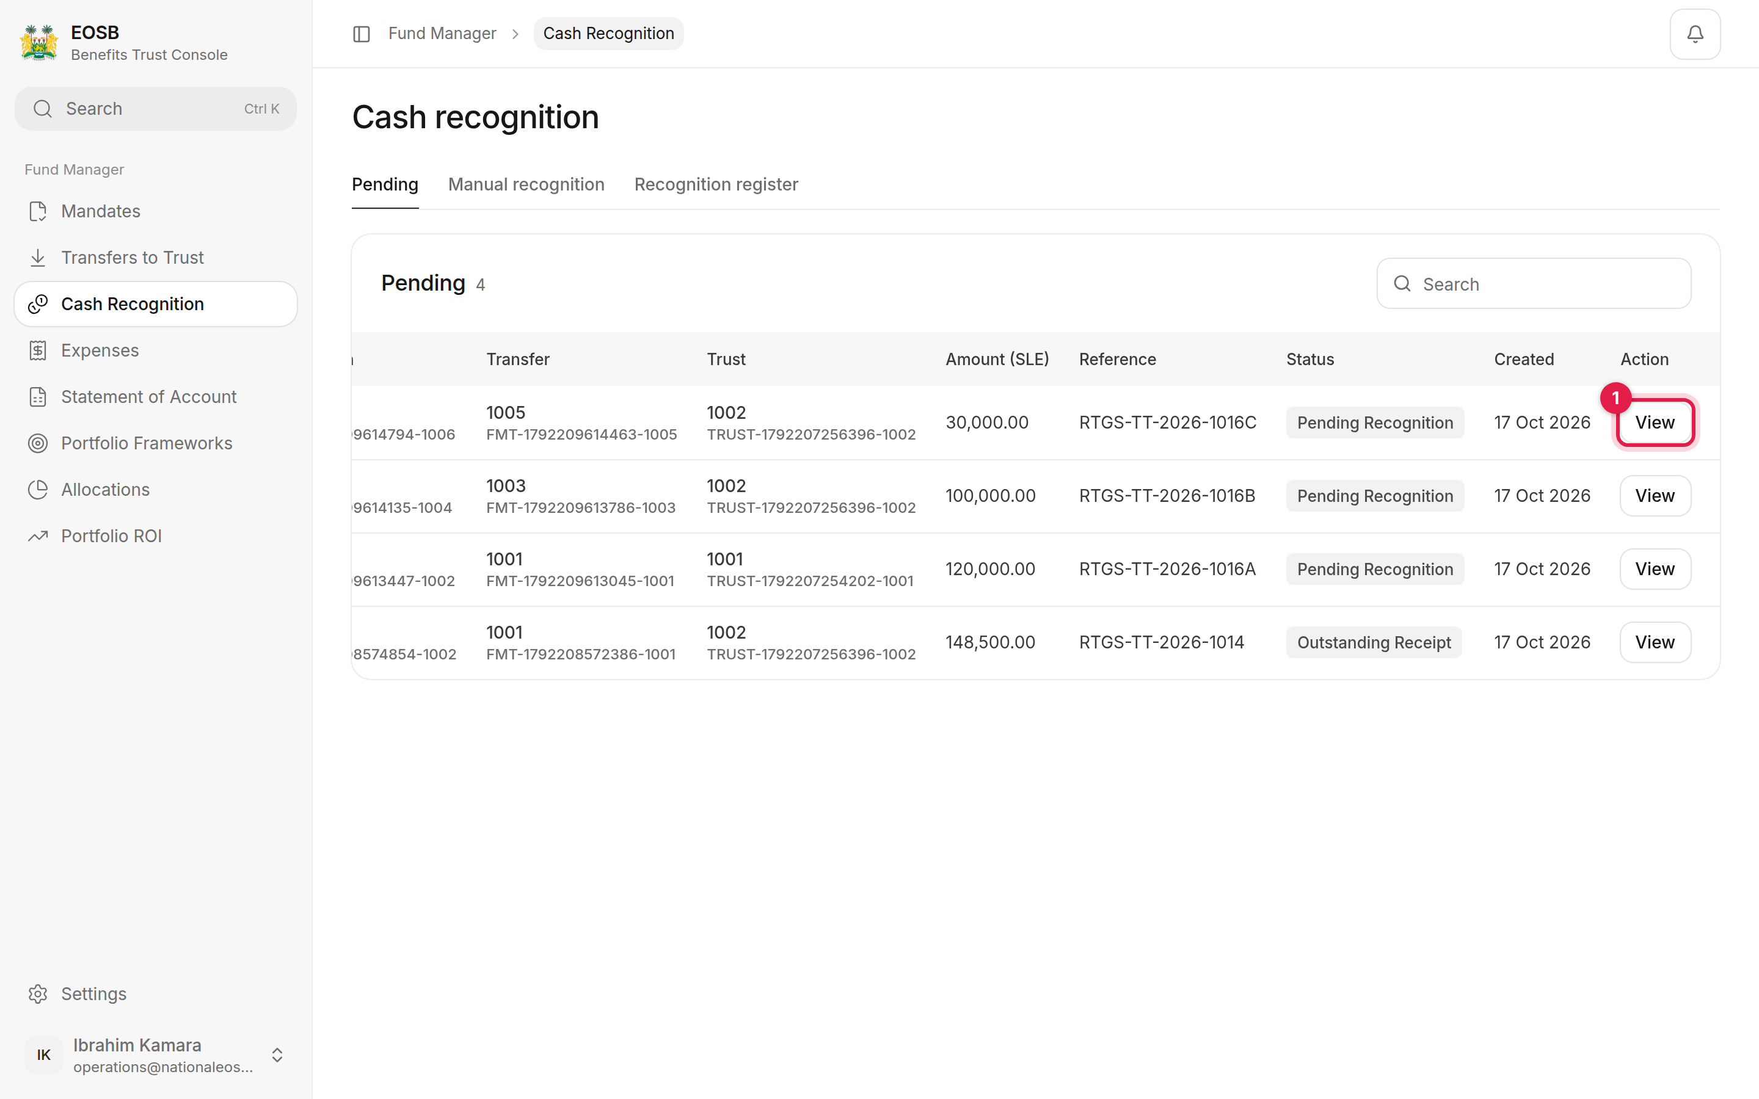Viewport: 1759px width, 1099px height.
Task: Open the Expenses page
Action: point(156,350)
